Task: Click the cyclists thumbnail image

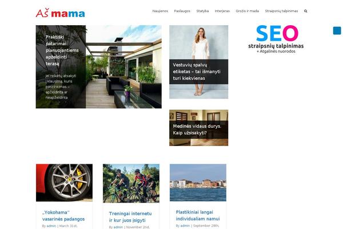Action: [131, 183]
